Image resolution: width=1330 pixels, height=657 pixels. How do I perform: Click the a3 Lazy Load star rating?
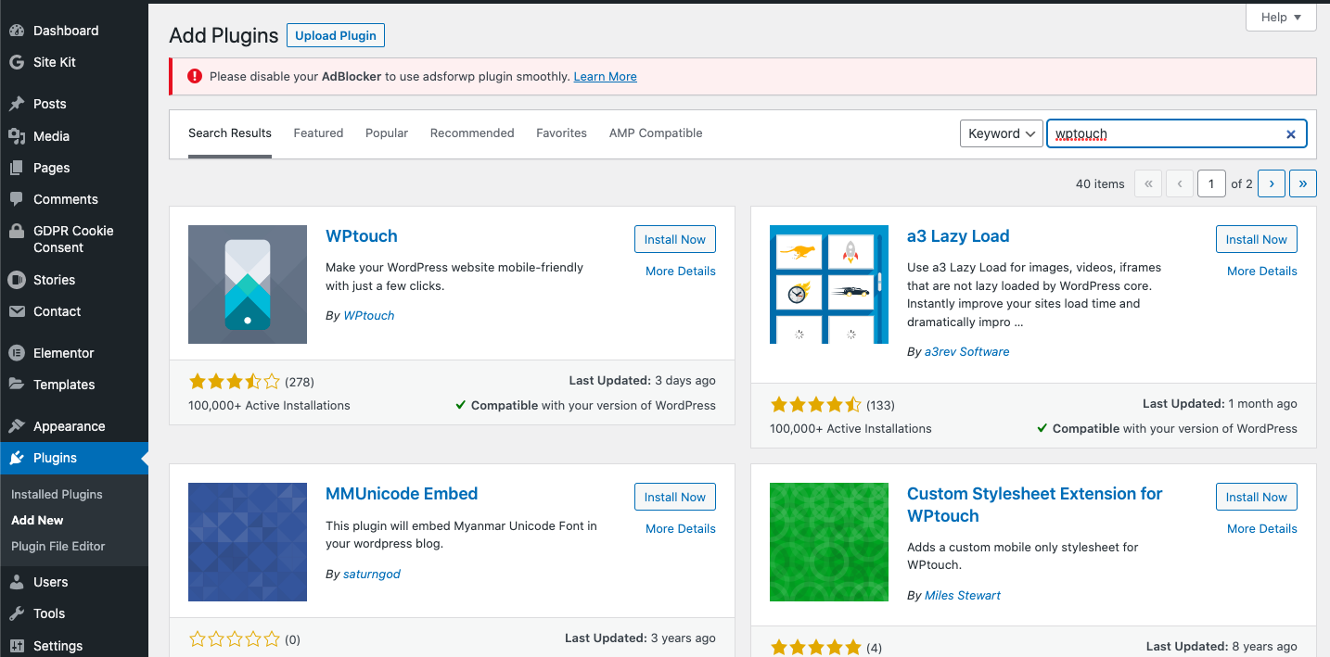point(815,405)
